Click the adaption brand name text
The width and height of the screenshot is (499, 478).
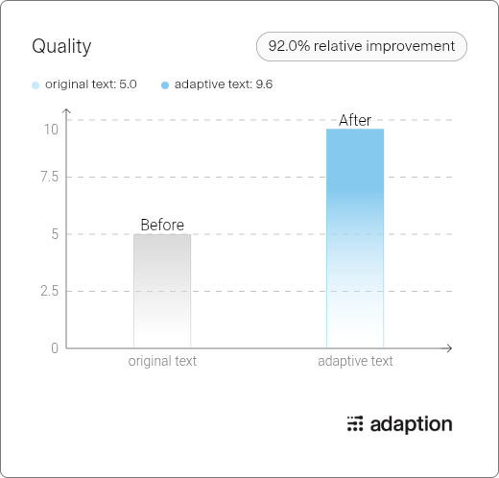point(411,425)
